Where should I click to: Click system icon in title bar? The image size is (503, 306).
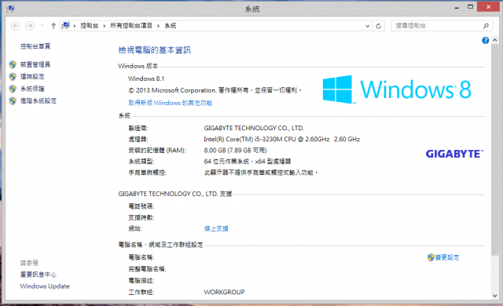click(x=10, y=9)
